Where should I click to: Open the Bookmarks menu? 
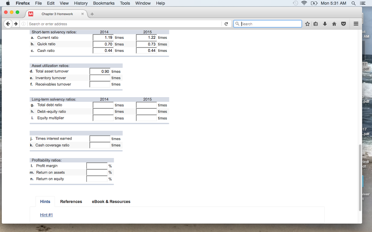104,3
